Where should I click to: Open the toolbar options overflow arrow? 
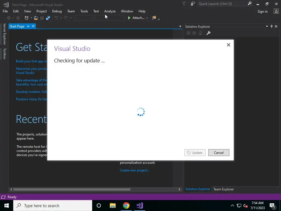159,19
